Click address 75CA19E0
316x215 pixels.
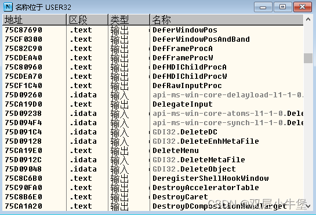pyautogui.click(x=24, y=151)
